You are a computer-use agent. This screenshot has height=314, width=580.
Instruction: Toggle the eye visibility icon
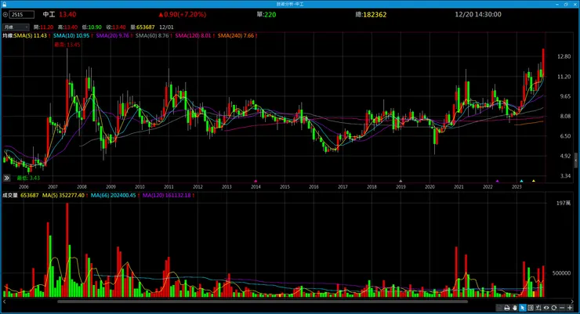coord(546,308)
